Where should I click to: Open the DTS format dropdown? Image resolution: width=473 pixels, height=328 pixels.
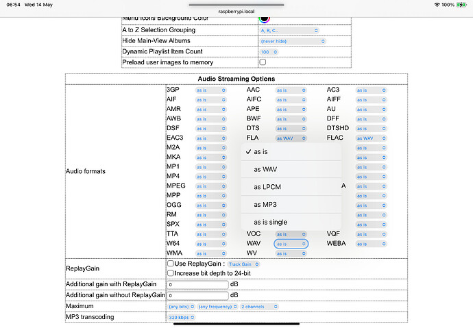(x=291, y=129)
